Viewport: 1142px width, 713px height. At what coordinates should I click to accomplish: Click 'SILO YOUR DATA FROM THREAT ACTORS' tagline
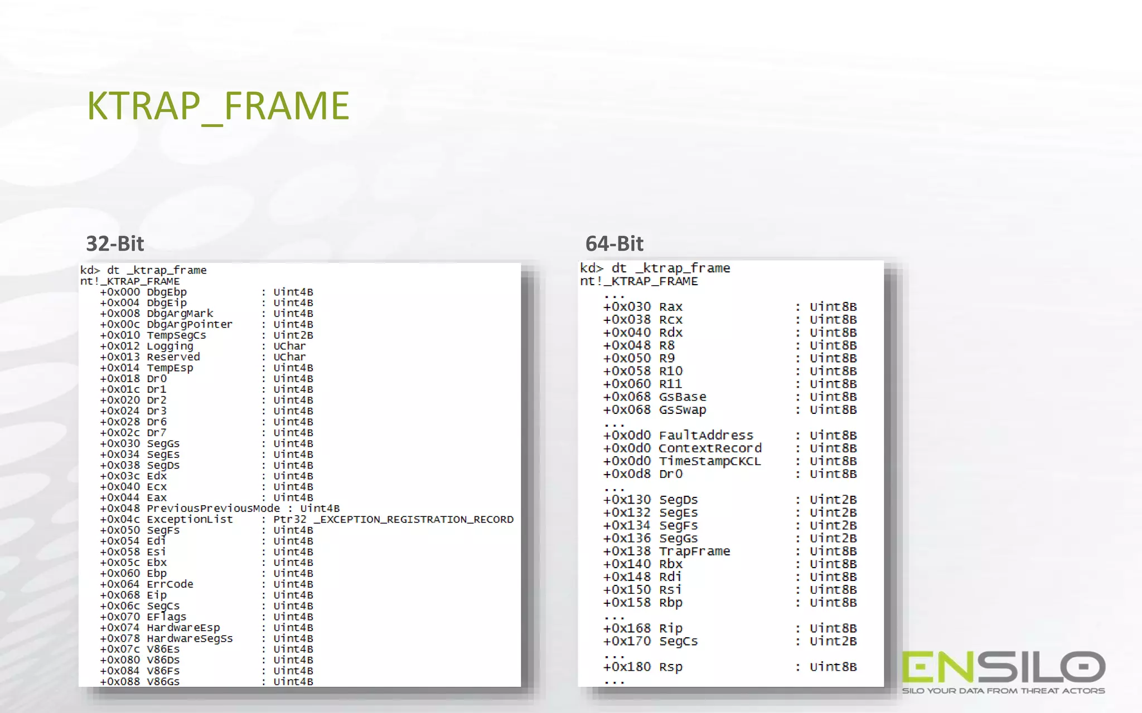1004,691
